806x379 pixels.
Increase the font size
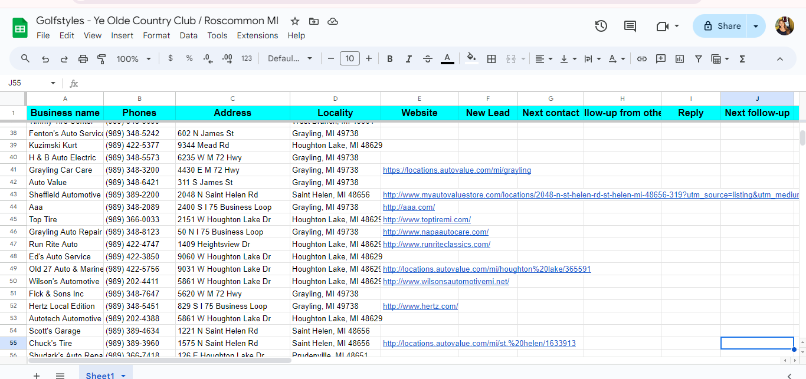click(369, 58)
